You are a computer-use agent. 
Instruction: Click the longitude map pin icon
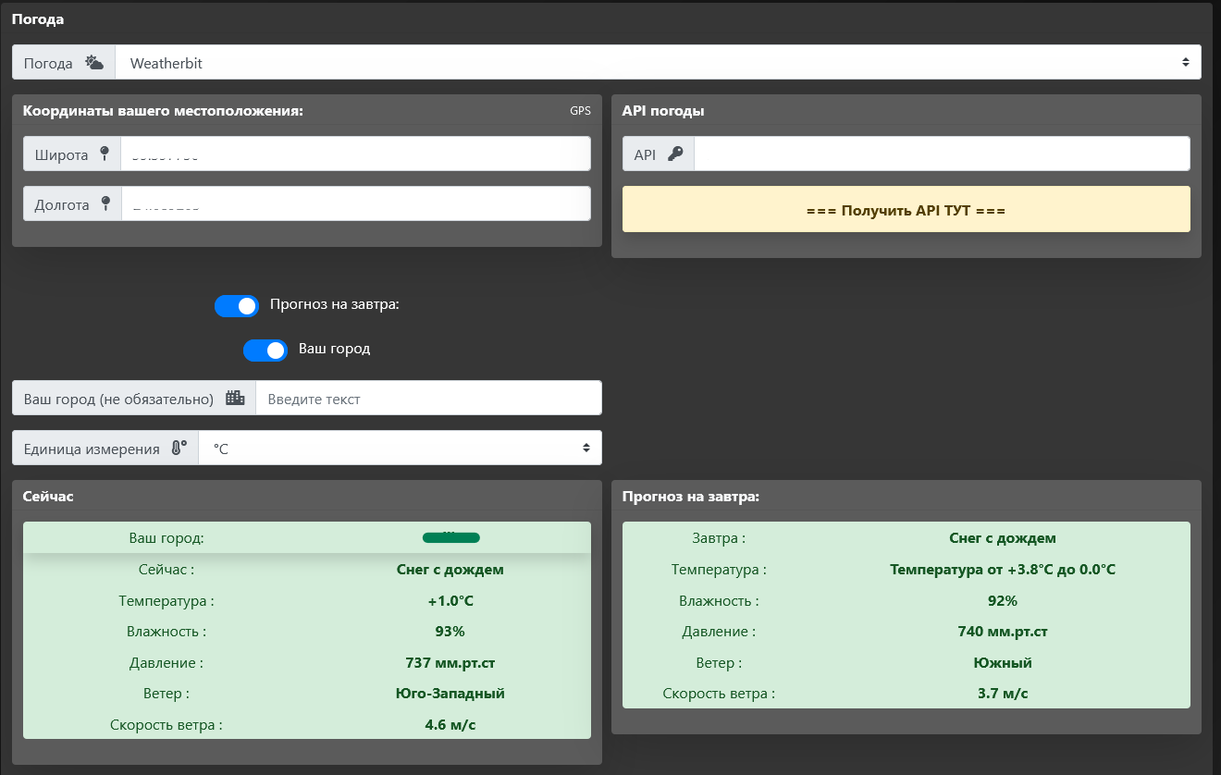(105, 204)
